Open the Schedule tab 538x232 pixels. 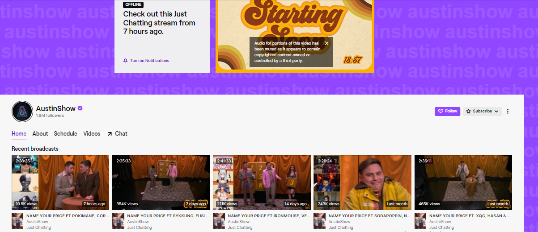pos(66,133)
